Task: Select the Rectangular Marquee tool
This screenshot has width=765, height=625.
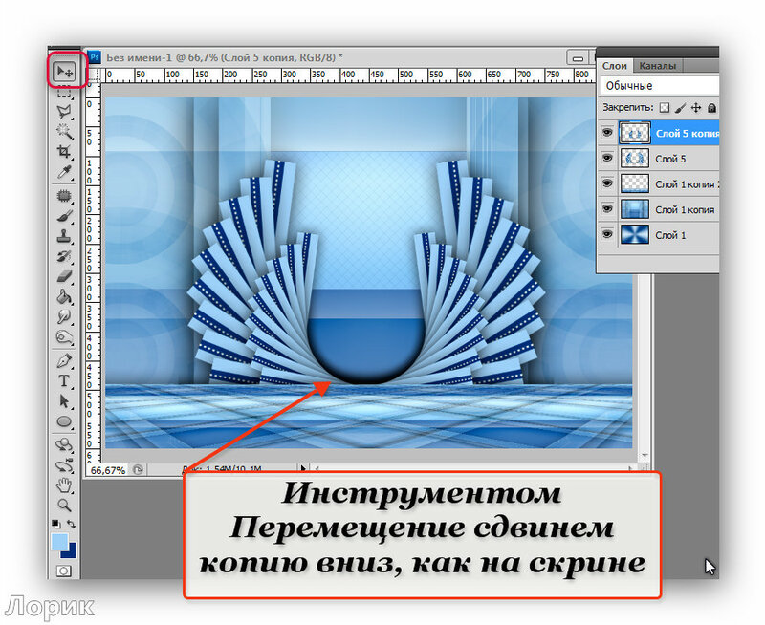Action: [x=64, y=92]
